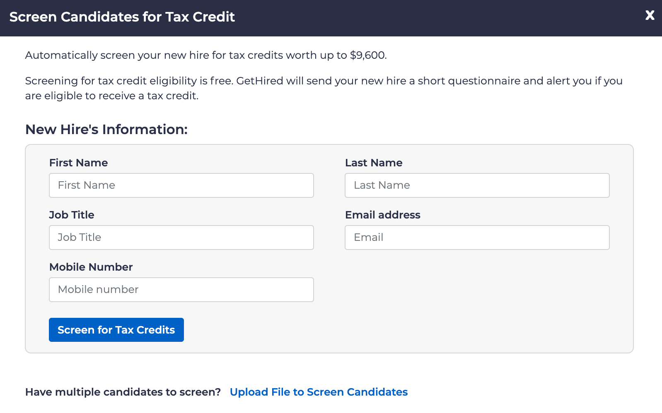662x413 pixels.
Task: Click the Mobile Number field label
Action: 91,267
